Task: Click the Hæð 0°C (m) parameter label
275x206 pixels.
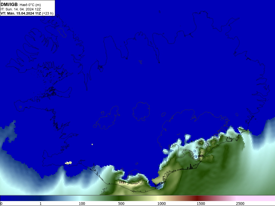Action: [30, 5]
